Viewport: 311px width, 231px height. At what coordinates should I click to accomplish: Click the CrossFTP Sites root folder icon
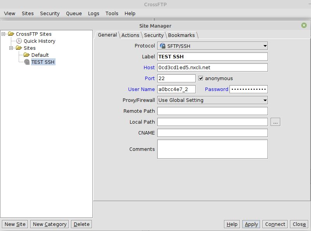pyautogui.click(x=10, y=34)
